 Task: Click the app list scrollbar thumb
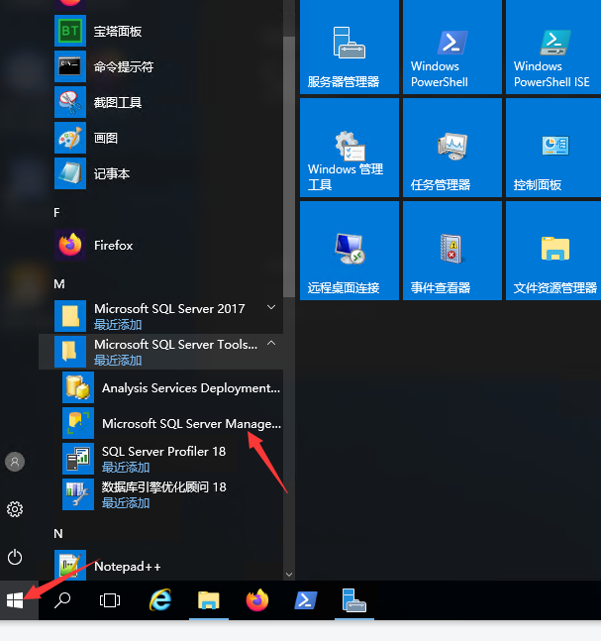click(289, 166)
